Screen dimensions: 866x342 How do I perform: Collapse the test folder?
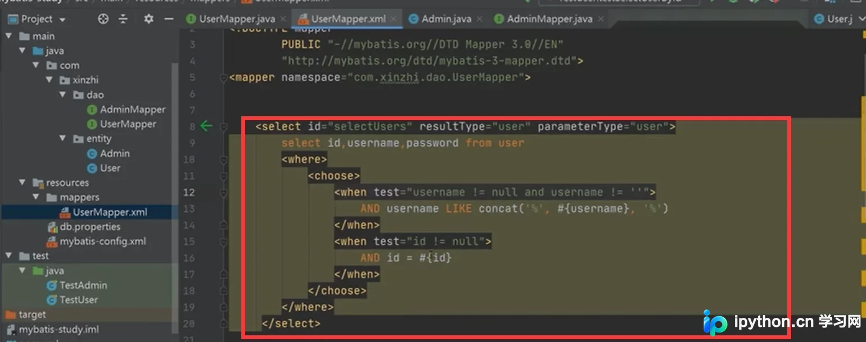click(x=8, y=256)
